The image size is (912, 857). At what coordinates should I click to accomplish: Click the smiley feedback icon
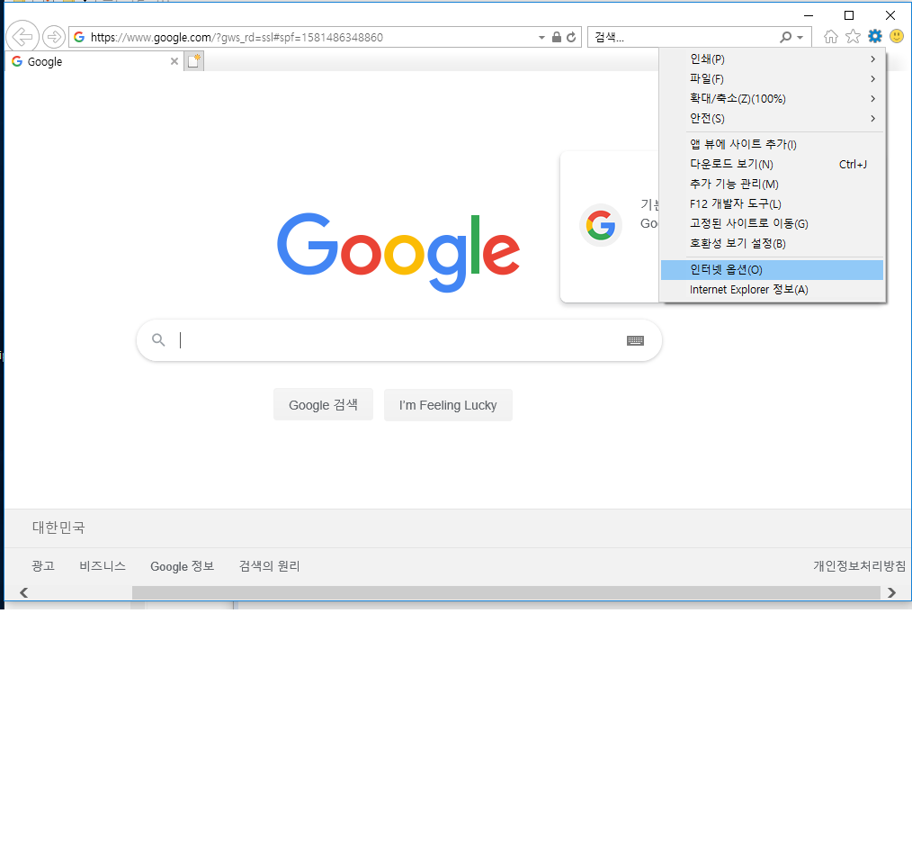point(897,37)
